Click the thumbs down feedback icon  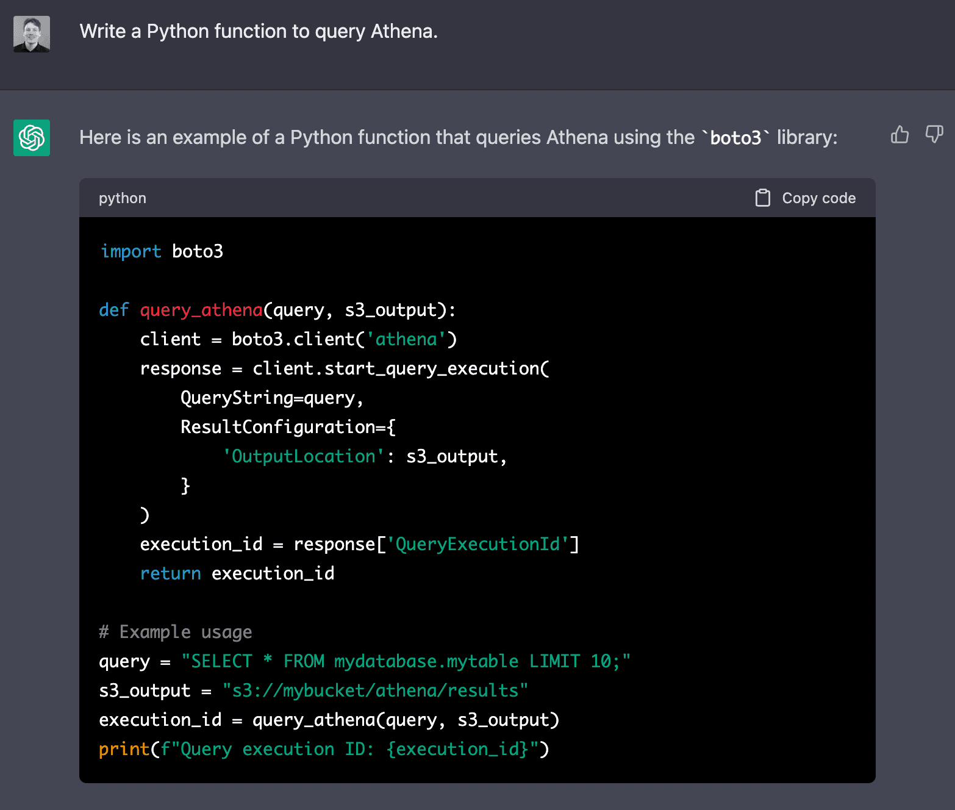click(x=934, y=135)
